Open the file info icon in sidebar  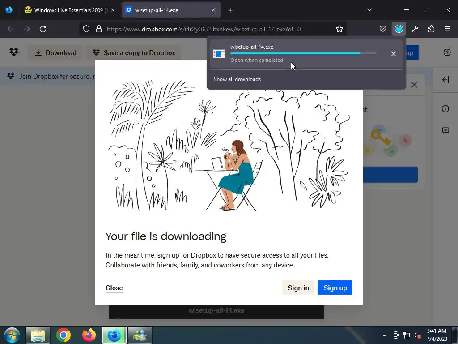coord(445,109)
